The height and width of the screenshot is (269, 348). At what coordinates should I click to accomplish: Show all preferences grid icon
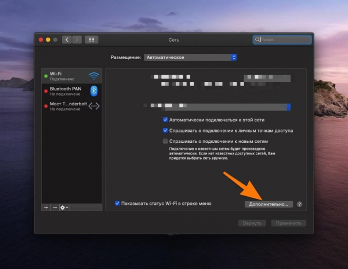(x=92, y=40)
